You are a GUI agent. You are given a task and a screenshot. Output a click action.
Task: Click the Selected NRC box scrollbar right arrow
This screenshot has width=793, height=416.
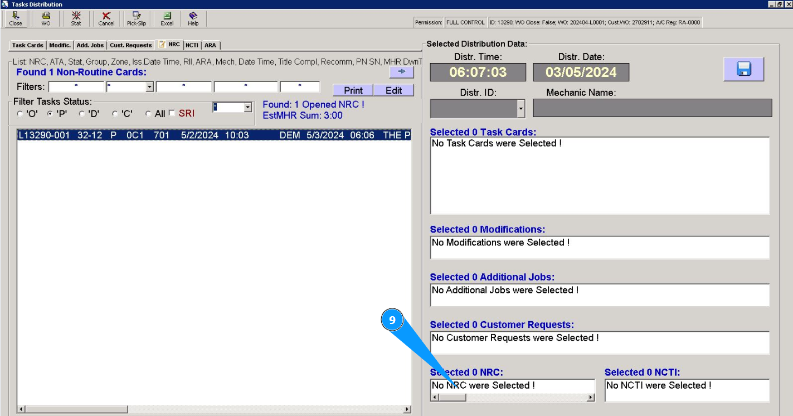(591, 397)
